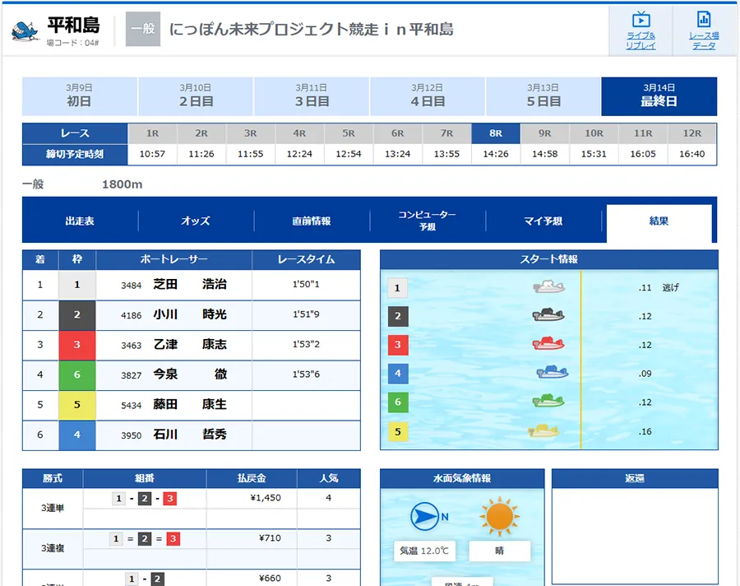Click the white boat icon in lane 1

coord(548,287)
